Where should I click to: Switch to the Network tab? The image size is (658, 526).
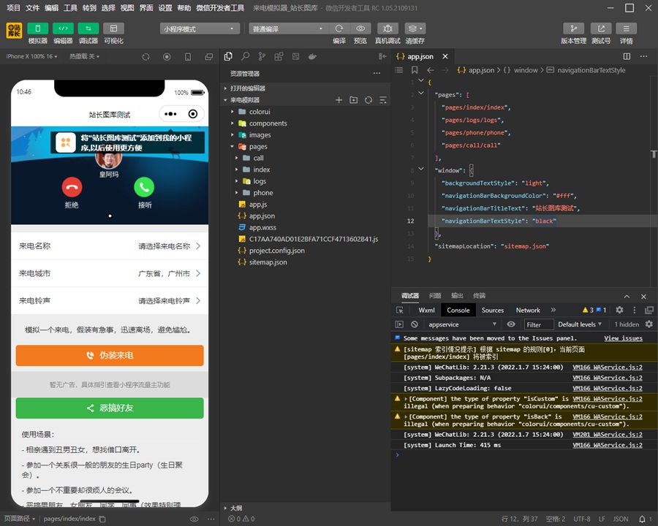point(528,310)
